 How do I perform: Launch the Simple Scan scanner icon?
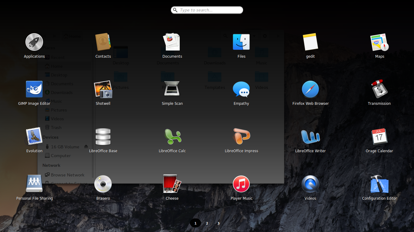coord(172,89)
